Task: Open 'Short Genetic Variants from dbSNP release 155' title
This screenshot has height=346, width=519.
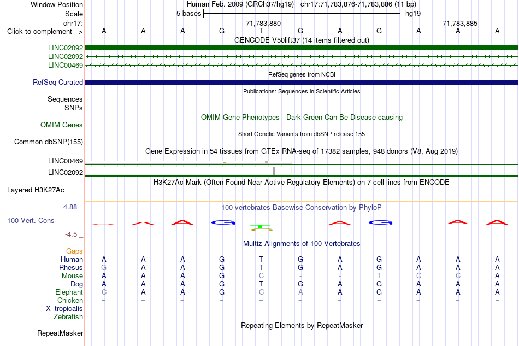Action: [302, 134]
